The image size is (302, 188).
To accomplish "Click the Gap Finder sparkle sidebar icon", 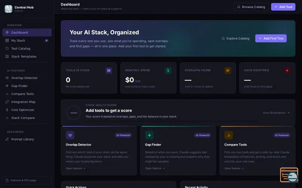I will point(7,86).
